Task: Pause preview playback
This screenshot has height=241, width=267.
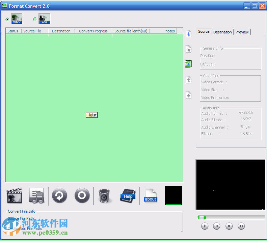Action: click(217, 226)
